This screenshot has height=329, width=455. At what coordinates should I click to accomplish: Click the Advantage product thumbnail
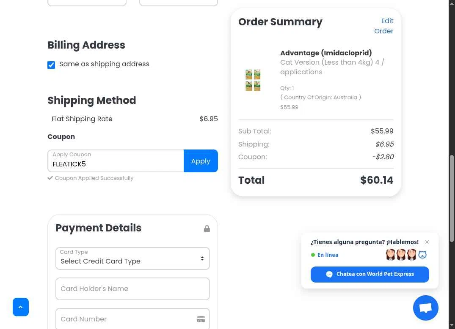(x=253, y=80)
